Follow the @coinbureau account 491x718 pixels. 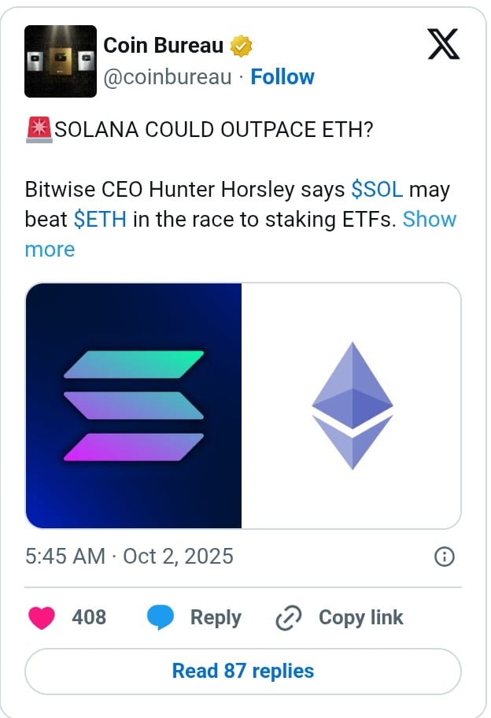tap(283, 77)
